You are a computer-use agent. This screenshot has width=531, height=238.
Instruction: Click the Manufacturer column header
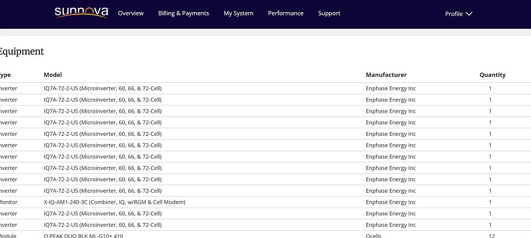(386, 75)
